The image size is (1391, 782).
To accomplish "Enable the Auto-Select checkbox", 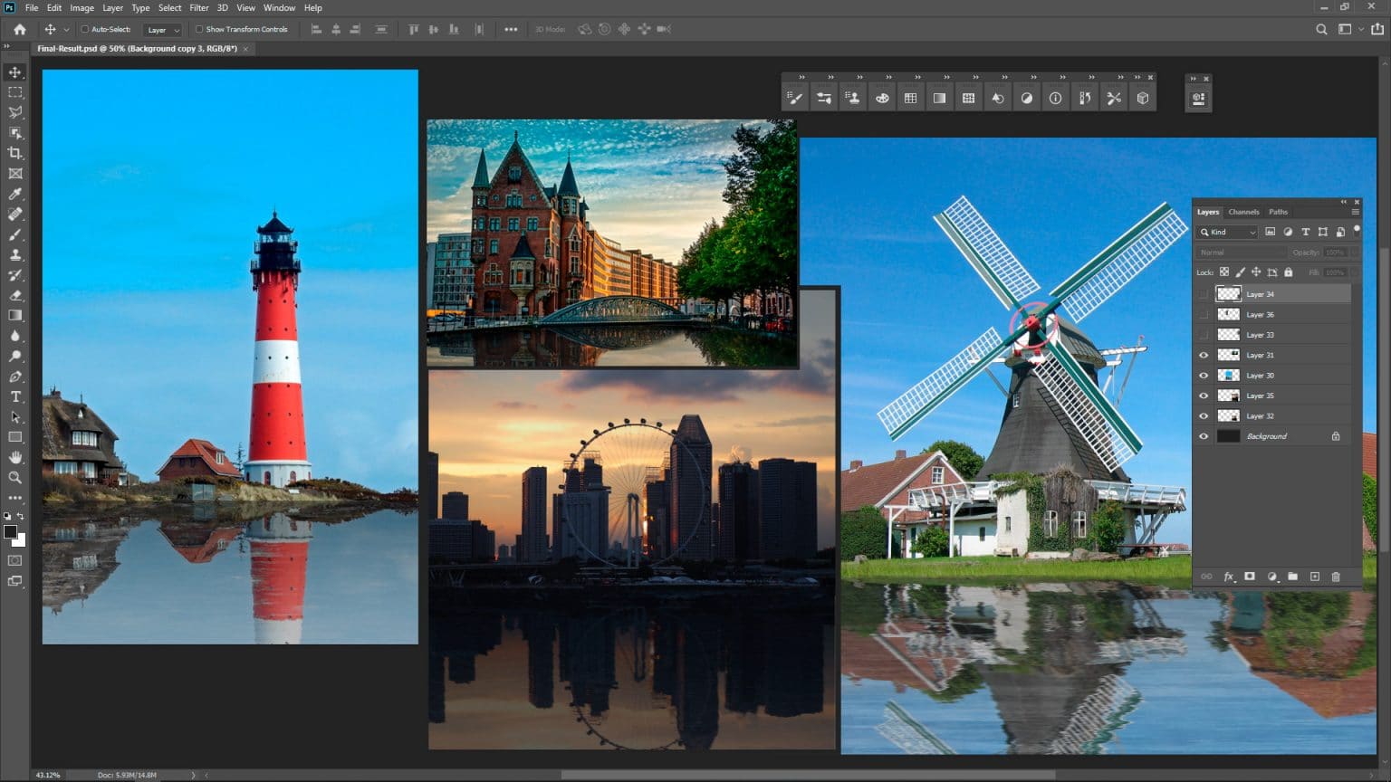I will [x=85, y=29].
